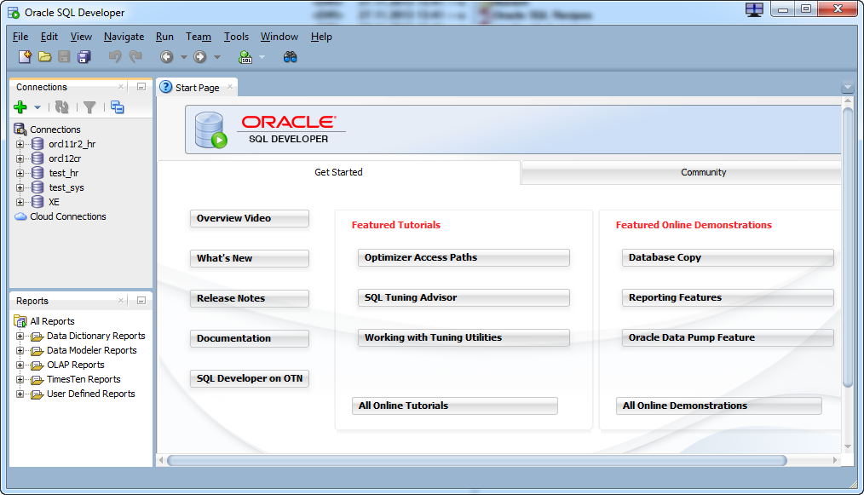The image size is (864, 495).
Task: View All Online Tutorials
Action: [455, 406]
